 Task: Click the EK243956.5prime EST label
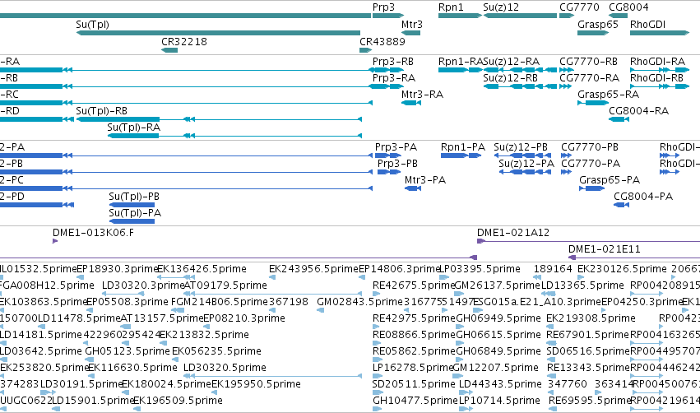click(314, 269)
